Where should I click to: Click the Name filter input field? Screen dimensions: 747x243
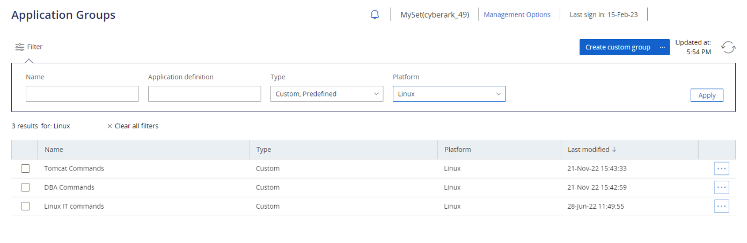pos(82,94)
